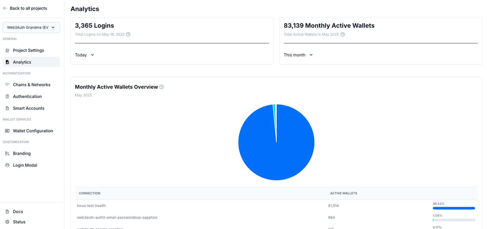Open the Web3Auth Grandma project dropdown
The height and width of the screenshot is (229, 487).
pos(31,27)
